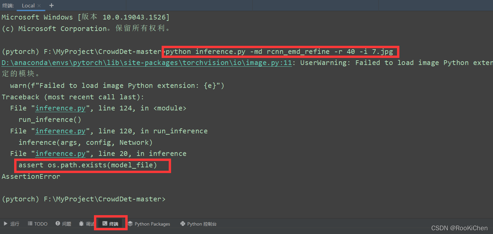The width and height of the screenshot is (493, 234).
Task: Close the Local terminal tab
Action: [39, 6]
